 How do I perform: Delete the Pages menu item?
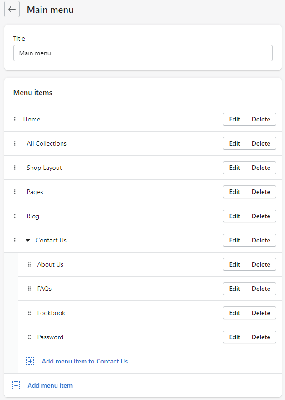(x=261, y=192)
